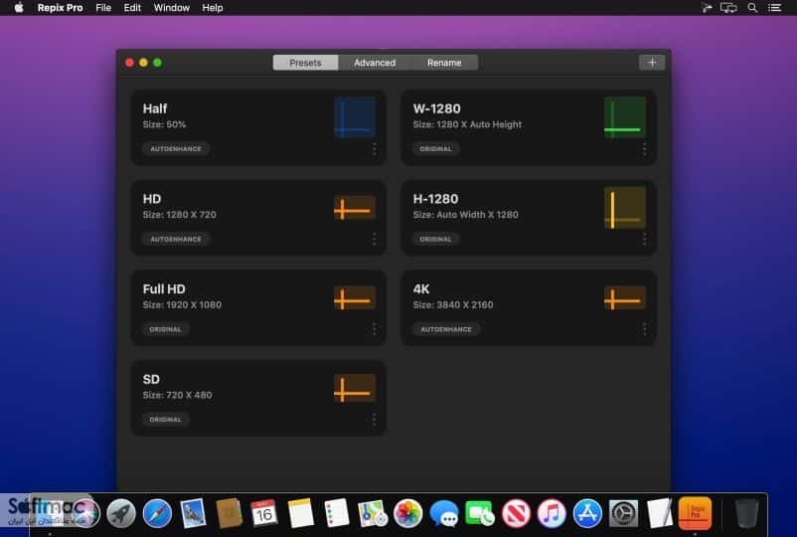Open the Edit menu
This screenshot has width=797, height=537.
[132, 8]
